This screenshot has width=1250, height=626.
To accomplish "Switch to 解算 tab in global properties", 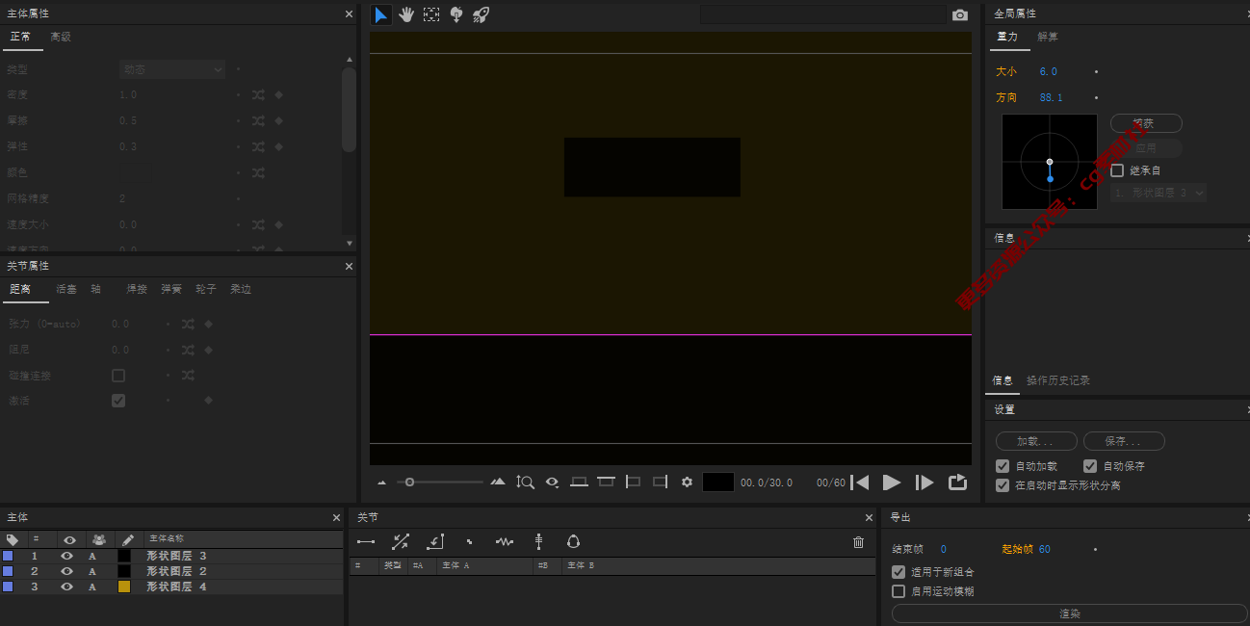I will coord(1048,37).
